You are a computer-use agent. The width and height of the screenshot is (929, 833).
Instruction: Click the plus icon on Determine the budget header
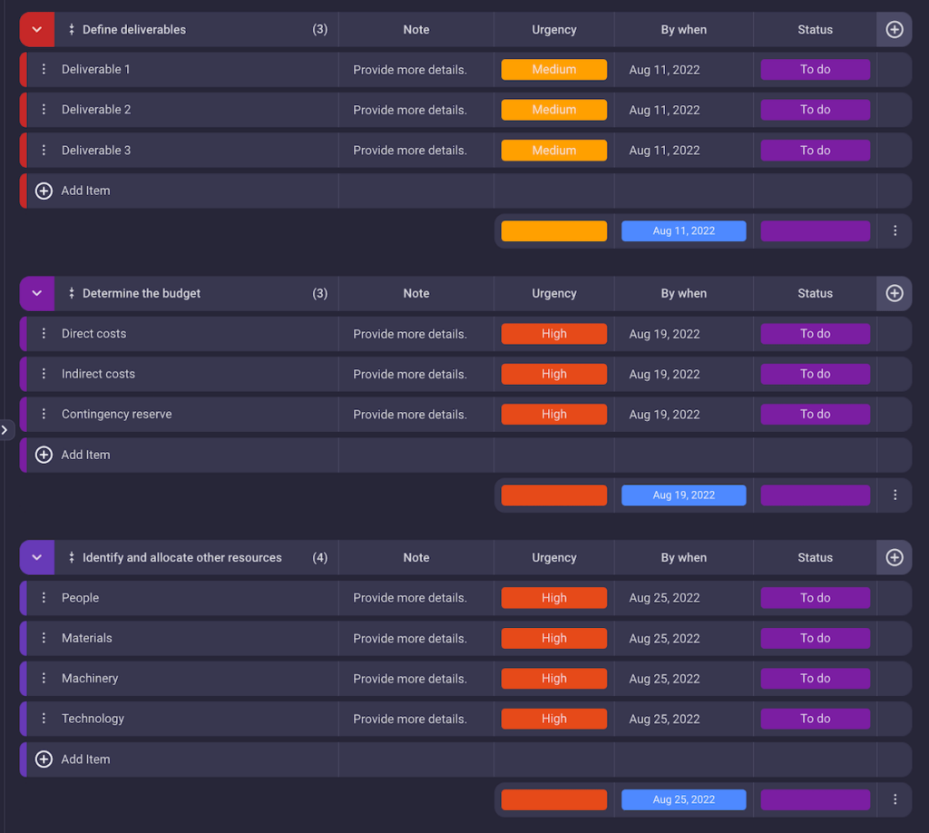coord(895,293)
